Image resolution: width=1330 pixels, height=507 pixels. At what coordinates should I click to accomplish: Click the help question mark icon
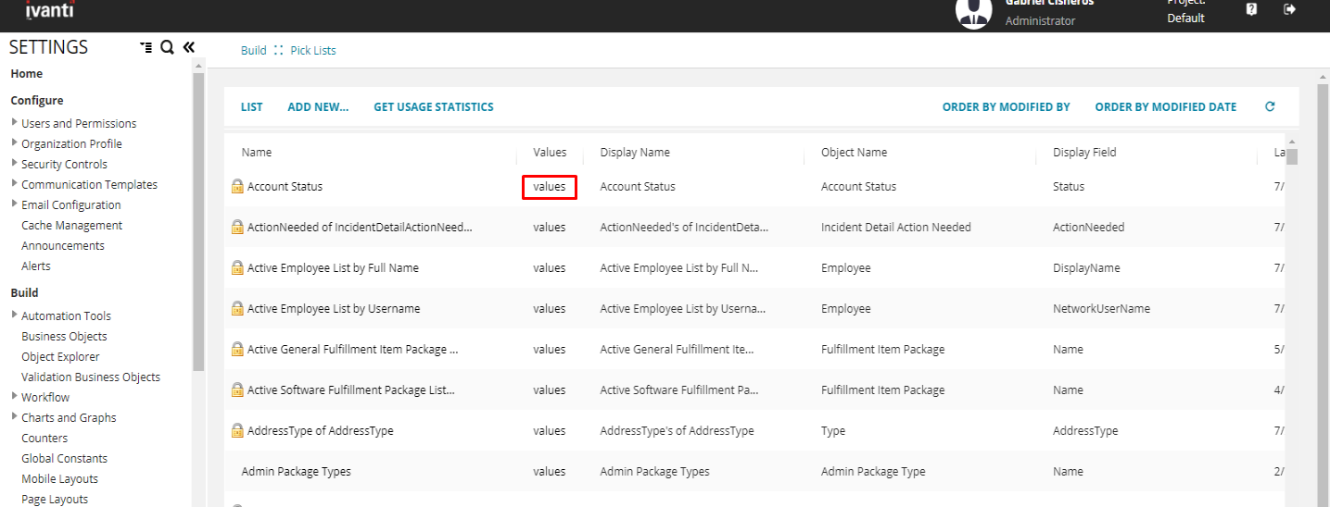click(x=1251, y=9)
